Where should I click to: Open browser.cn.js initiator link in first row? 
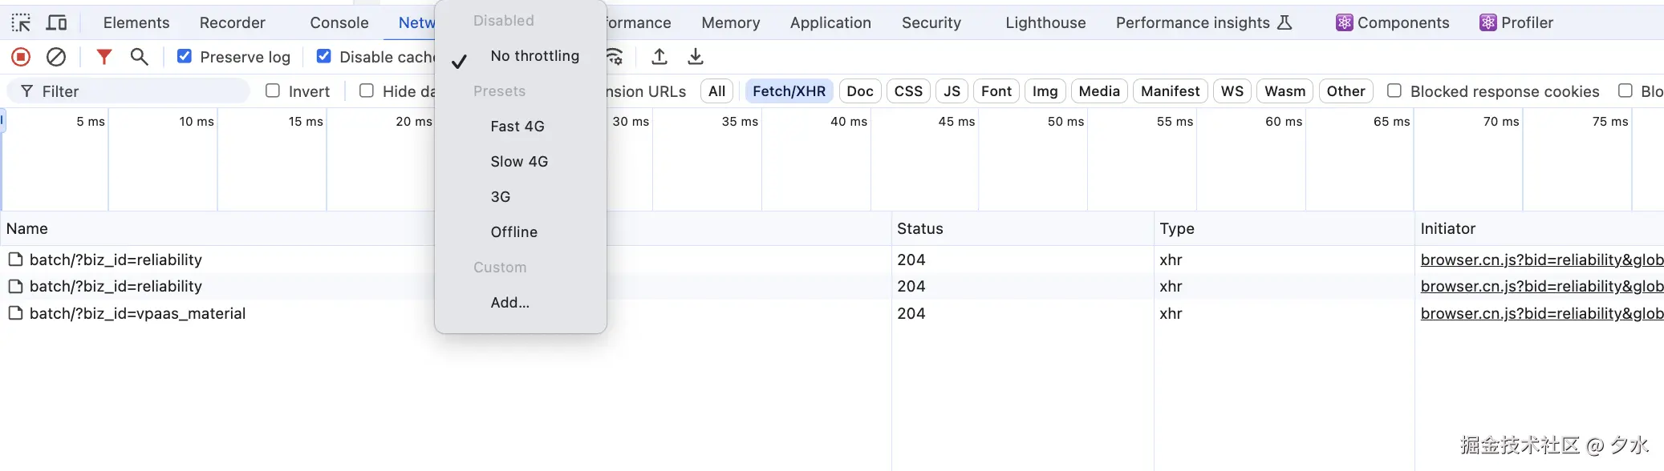(x=1540, y=260)
